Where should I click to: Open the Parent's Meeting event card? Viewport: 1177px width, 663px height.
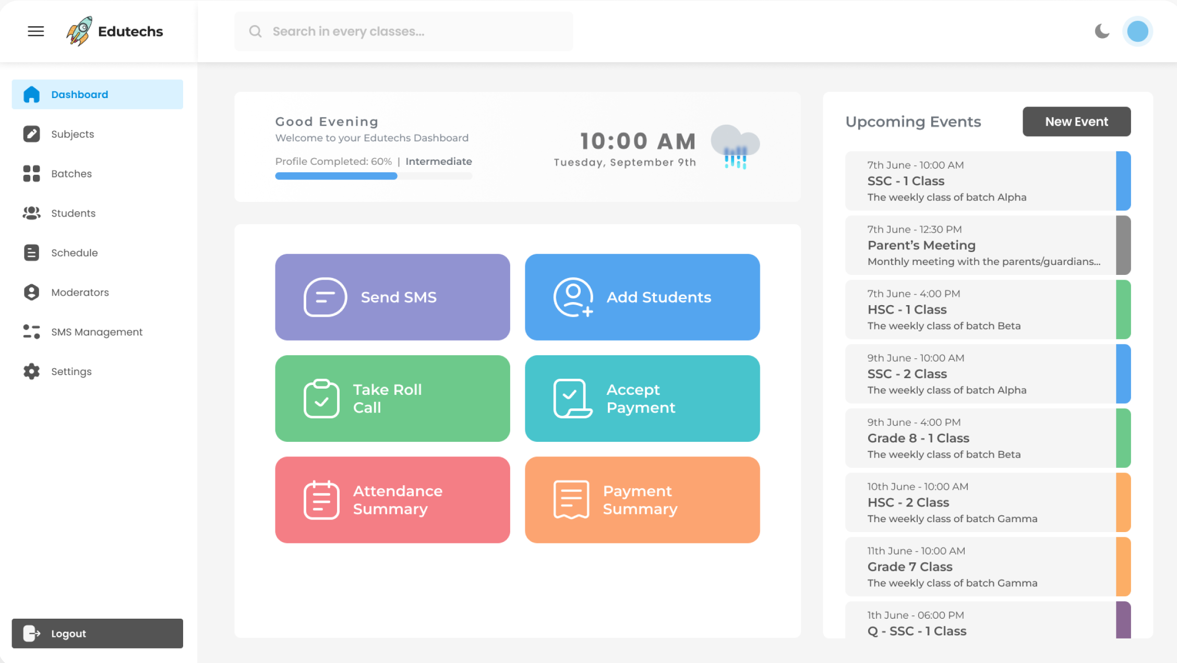tap(981, 245)
